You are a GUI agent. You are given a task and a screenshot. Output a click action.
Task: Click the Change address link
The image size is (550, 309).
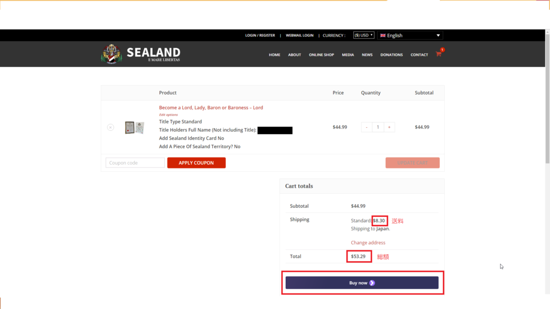[x=368, y=242]
